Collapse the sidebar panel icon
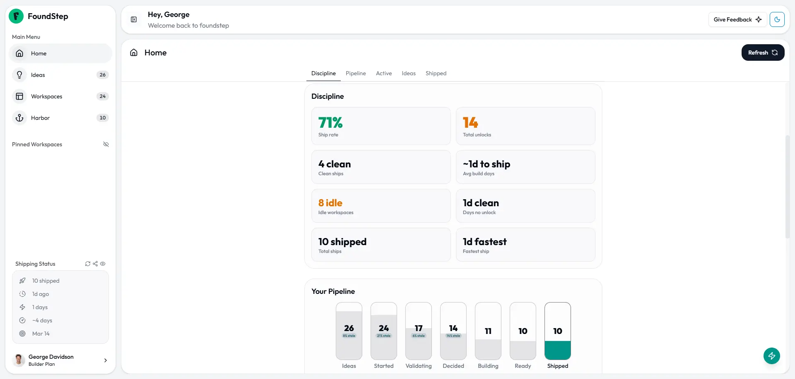795x379 pixels. pyautogui.click(x=134, y=19)
